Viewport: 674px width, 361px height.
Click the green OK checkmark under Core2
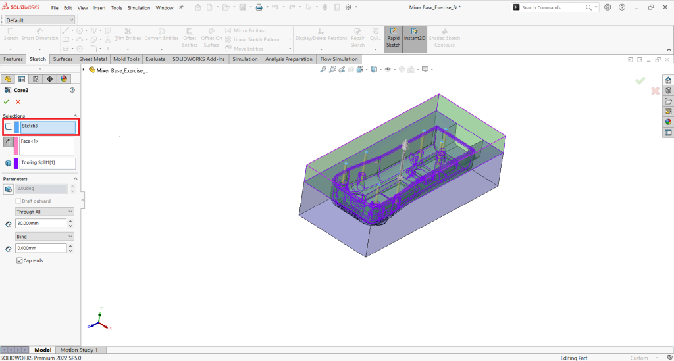7,102
